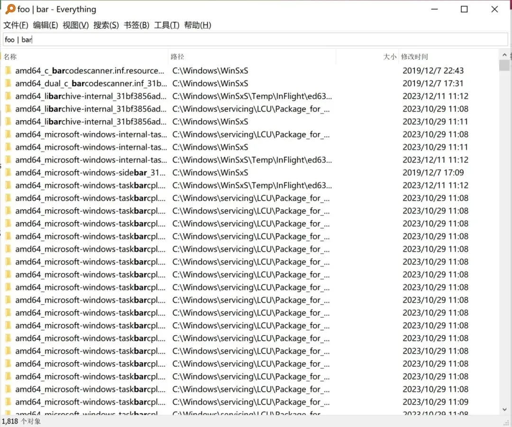Click date 2023/10/29 11:11 in libarchive row

[x=436, y=122]
